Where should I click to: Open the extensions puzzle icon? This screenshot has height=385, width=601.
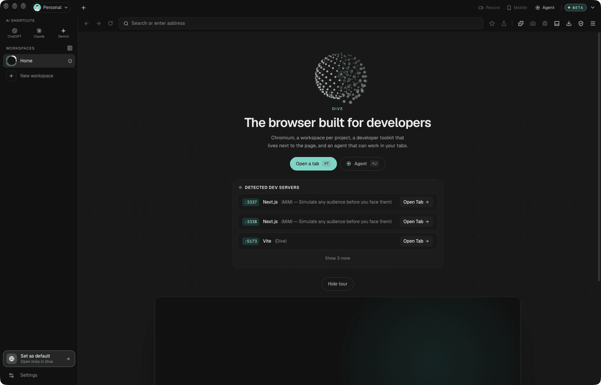tap(521, 23)
